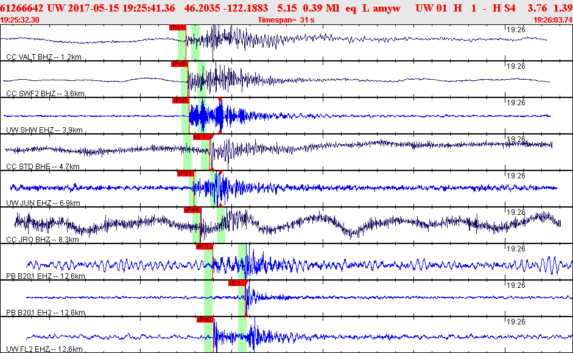573x353 pixels.
Task: Click the CC JRO BHZ -- 8.3km station label
Action: point(43,240)
